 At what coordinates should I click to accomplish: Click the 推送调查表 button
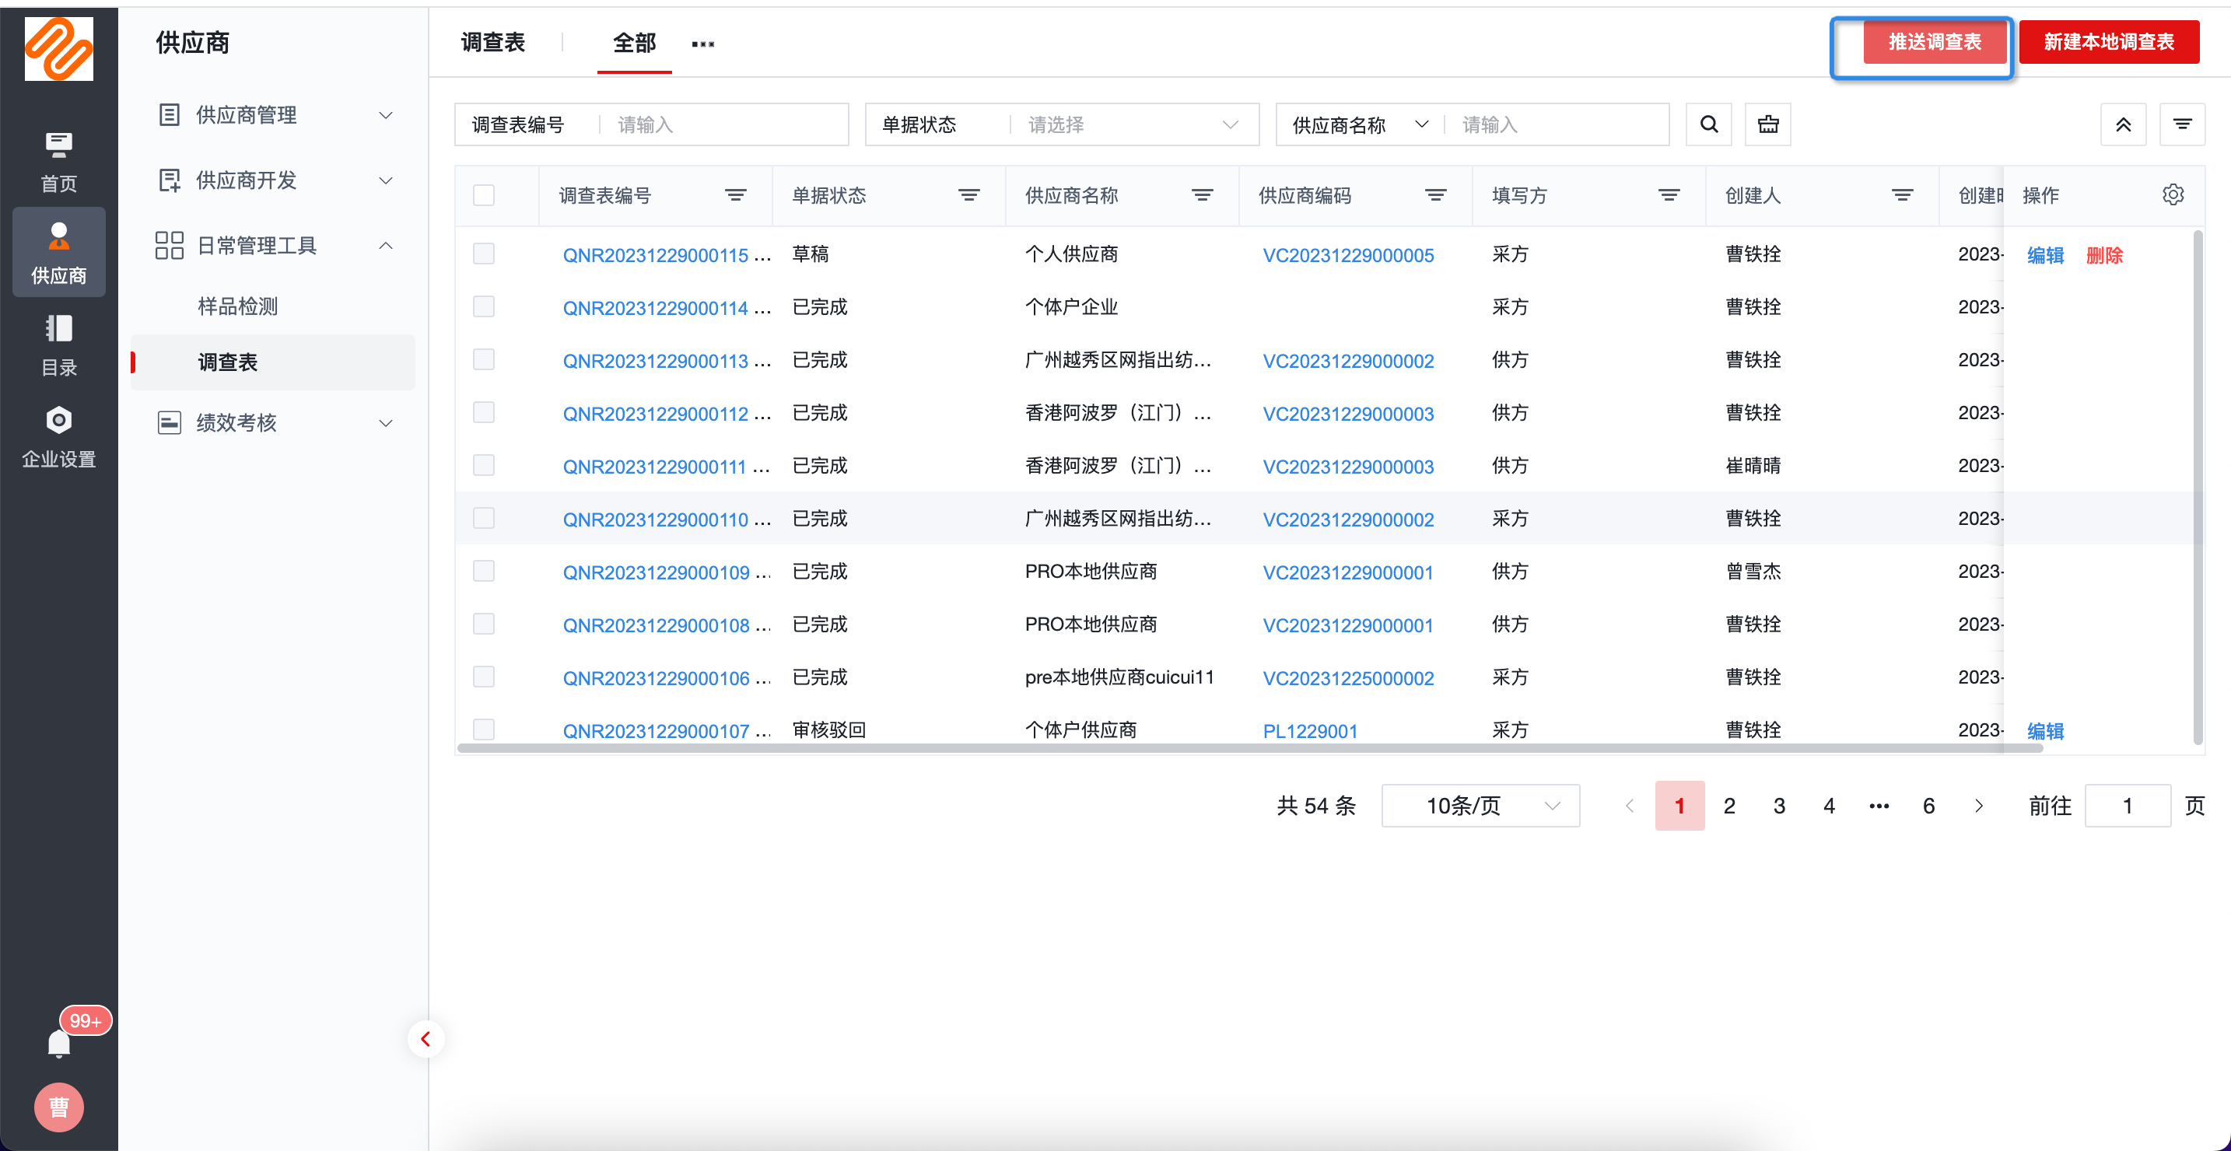(x=1934, y=41)
